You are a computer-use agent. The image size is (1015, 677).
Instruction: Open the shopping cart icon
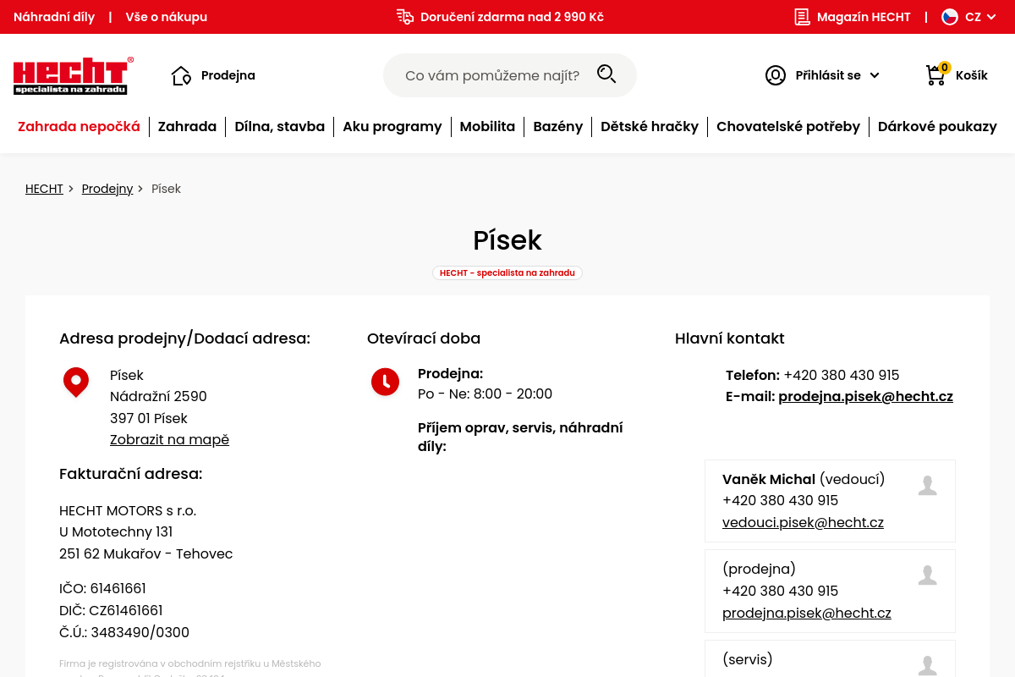point(936,74)
